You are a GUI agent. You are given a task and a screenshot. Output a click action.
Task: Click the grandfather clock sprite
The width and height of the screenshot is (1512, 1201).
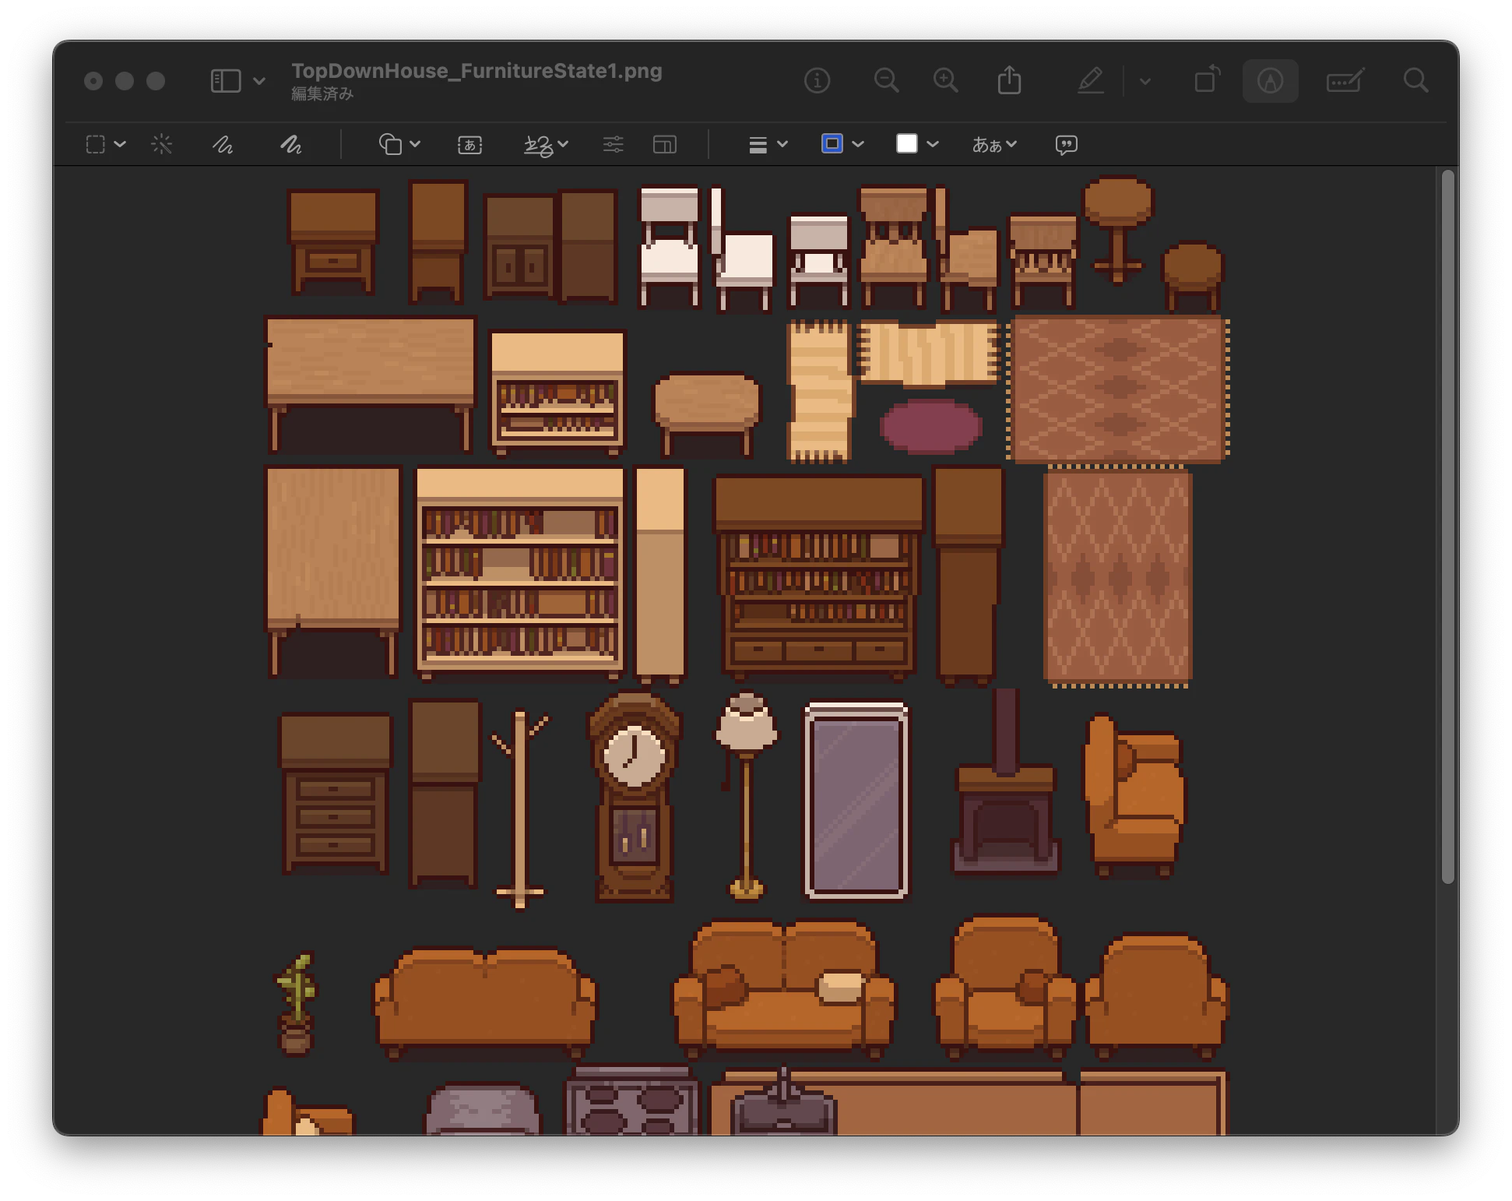click(x=635, y=798)
